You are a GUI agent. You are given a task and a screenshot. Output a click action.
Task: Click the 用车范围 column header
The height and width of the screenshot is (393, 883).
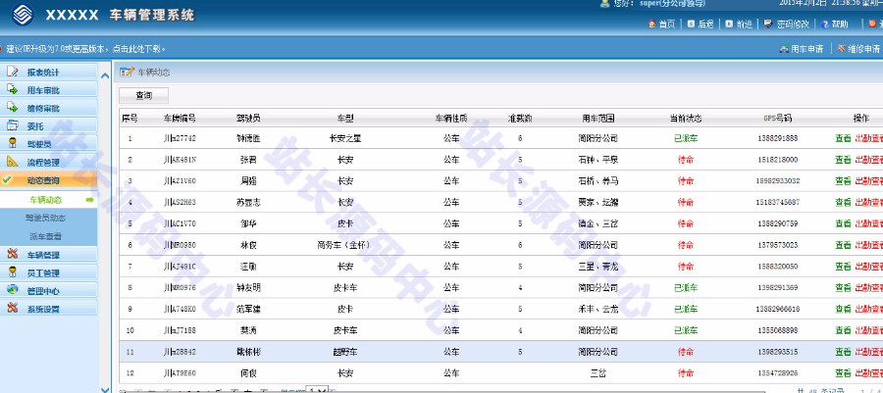598,118
